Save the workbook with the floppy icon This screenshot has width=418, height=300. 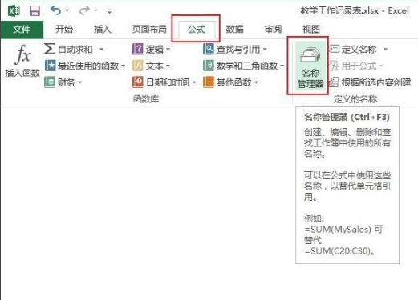pyautogui.click(x=34, y=11)
